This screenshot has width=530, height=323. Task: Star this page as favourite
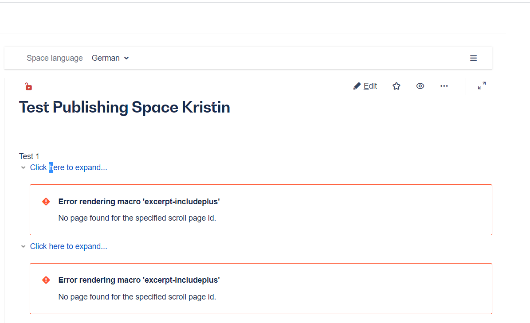(397, 86)
